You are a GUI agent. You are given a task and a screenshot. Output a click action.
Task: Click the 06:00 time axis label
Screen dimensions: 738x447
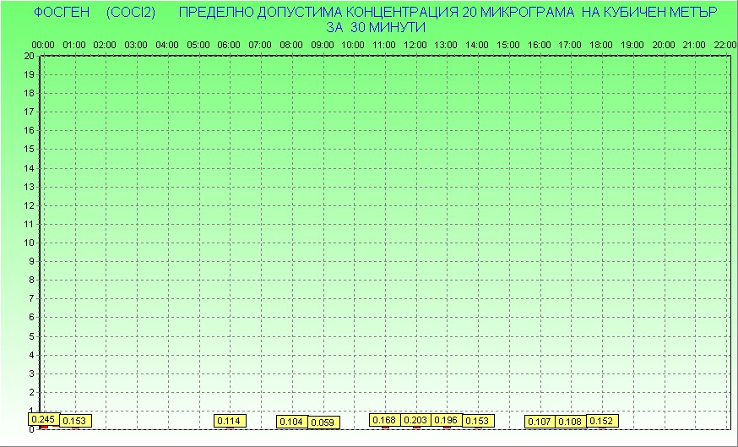pos(229,46)
